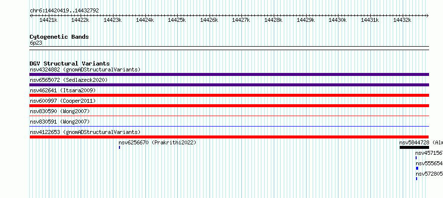The width and height of the screenshot is (443, 198).
Task: Click the blue mark under nsv572805 label
Action: pos(417,179)
